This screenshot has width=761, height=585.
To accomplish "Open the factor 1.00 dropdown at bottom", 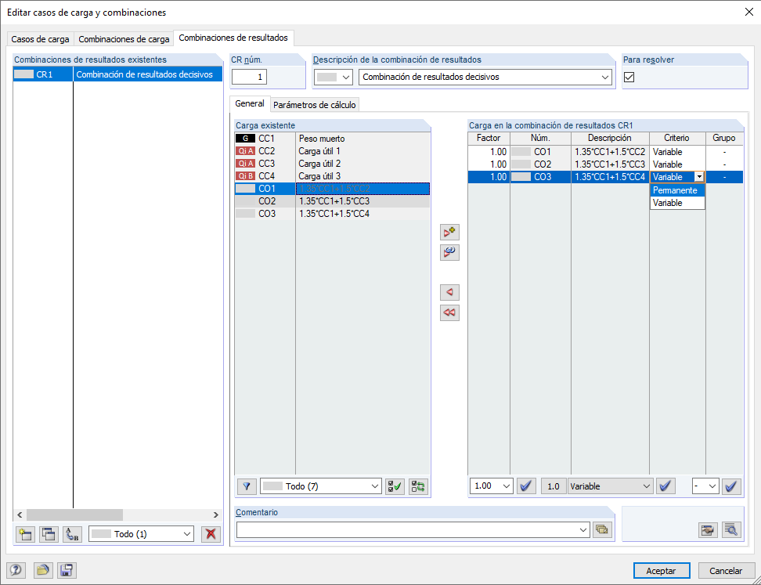I will (491, 486).
